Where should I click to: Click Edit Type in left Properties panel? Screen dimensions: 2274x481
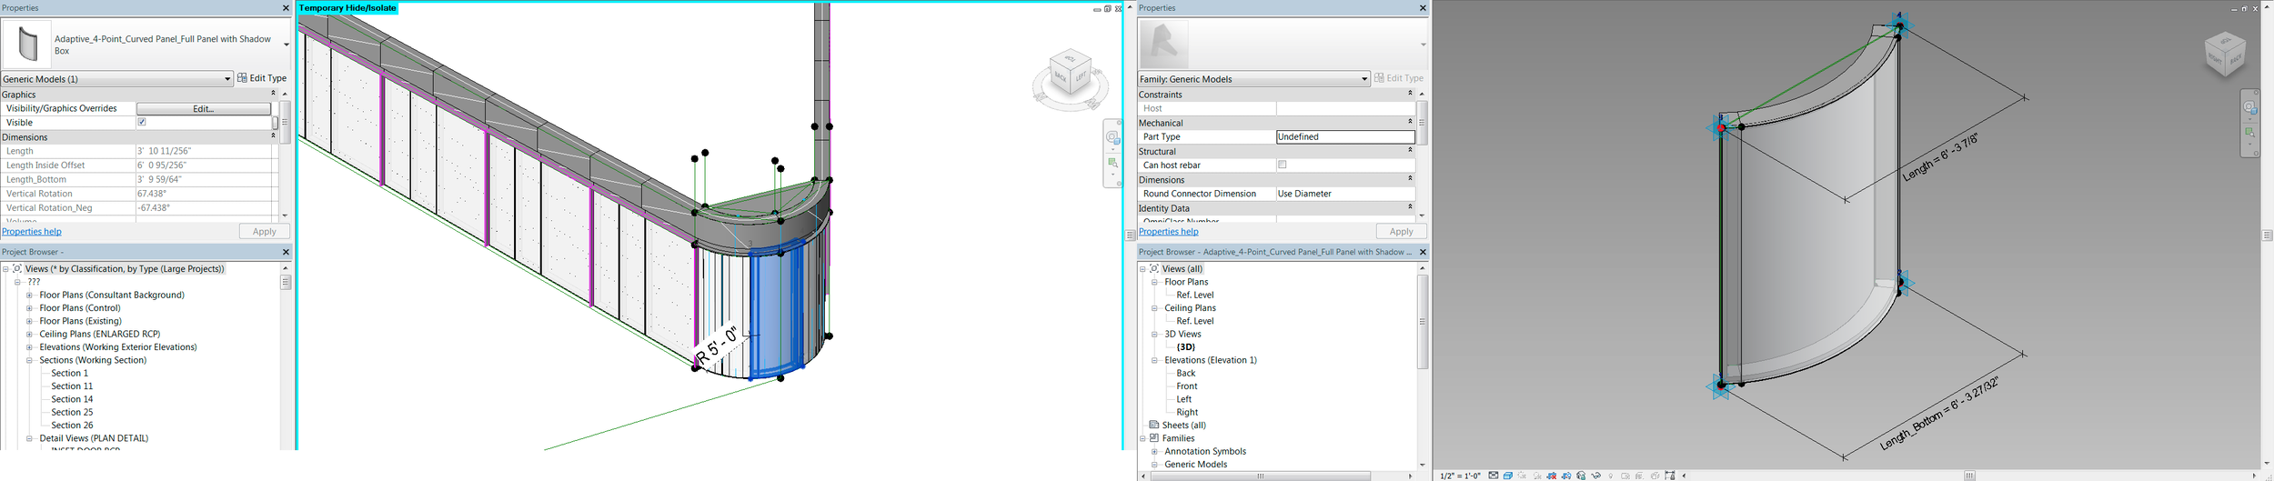pos(262,78)
